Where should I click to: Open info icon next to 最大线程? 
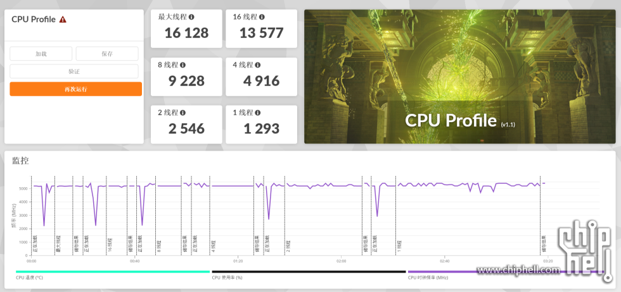point(191,17)
